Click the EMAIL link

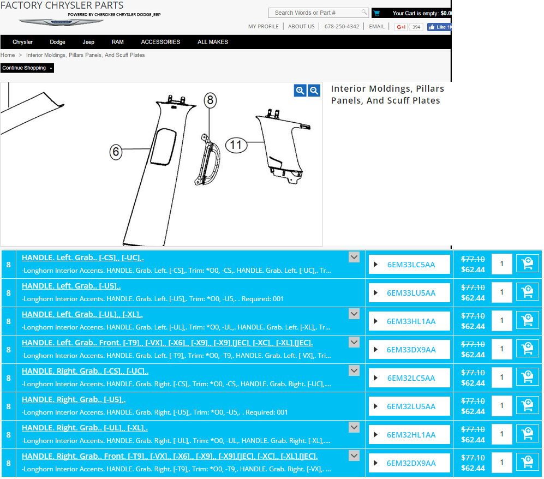[377, 26]
